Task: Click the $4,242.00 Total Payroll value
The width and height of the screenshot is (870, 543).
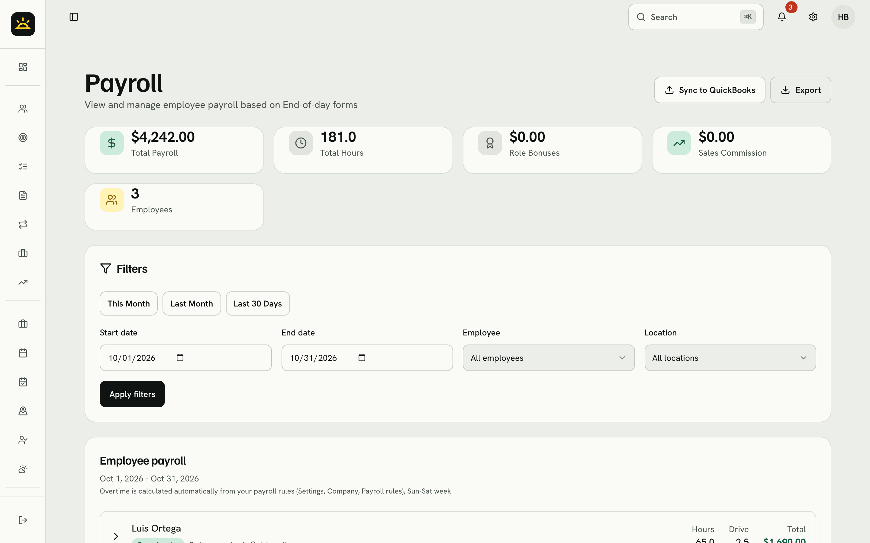Action: [163, 137]
